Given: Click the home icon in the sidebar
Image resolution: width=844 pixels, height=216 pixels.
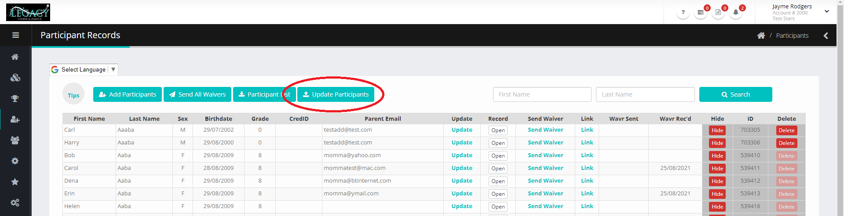Looking at the screenshot, I should [15, 57].
